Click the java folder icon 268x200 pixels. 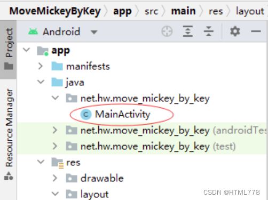(57, 82)
